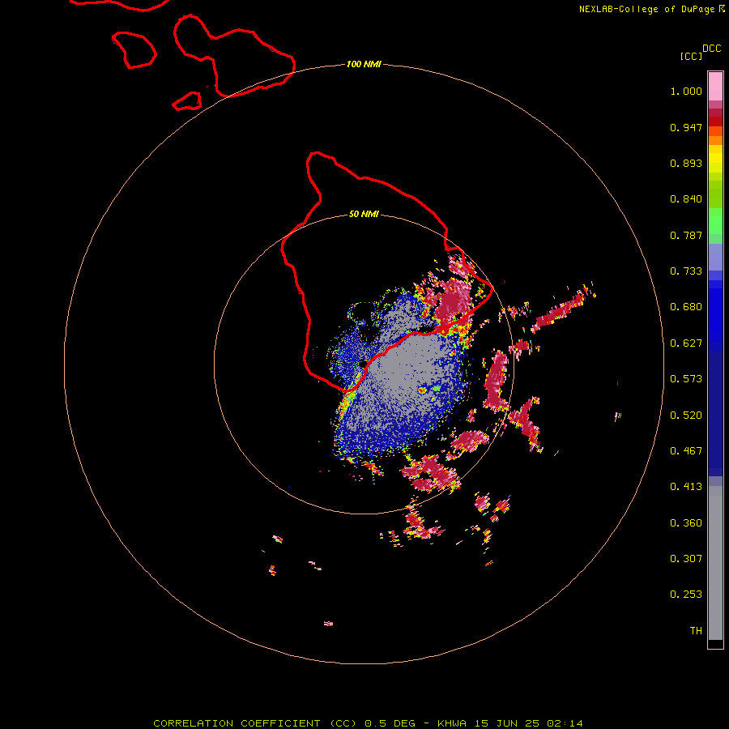The image size is (729, 729).
Task: Click the 0.360 value on color scale
Action: tap(686, 523)
